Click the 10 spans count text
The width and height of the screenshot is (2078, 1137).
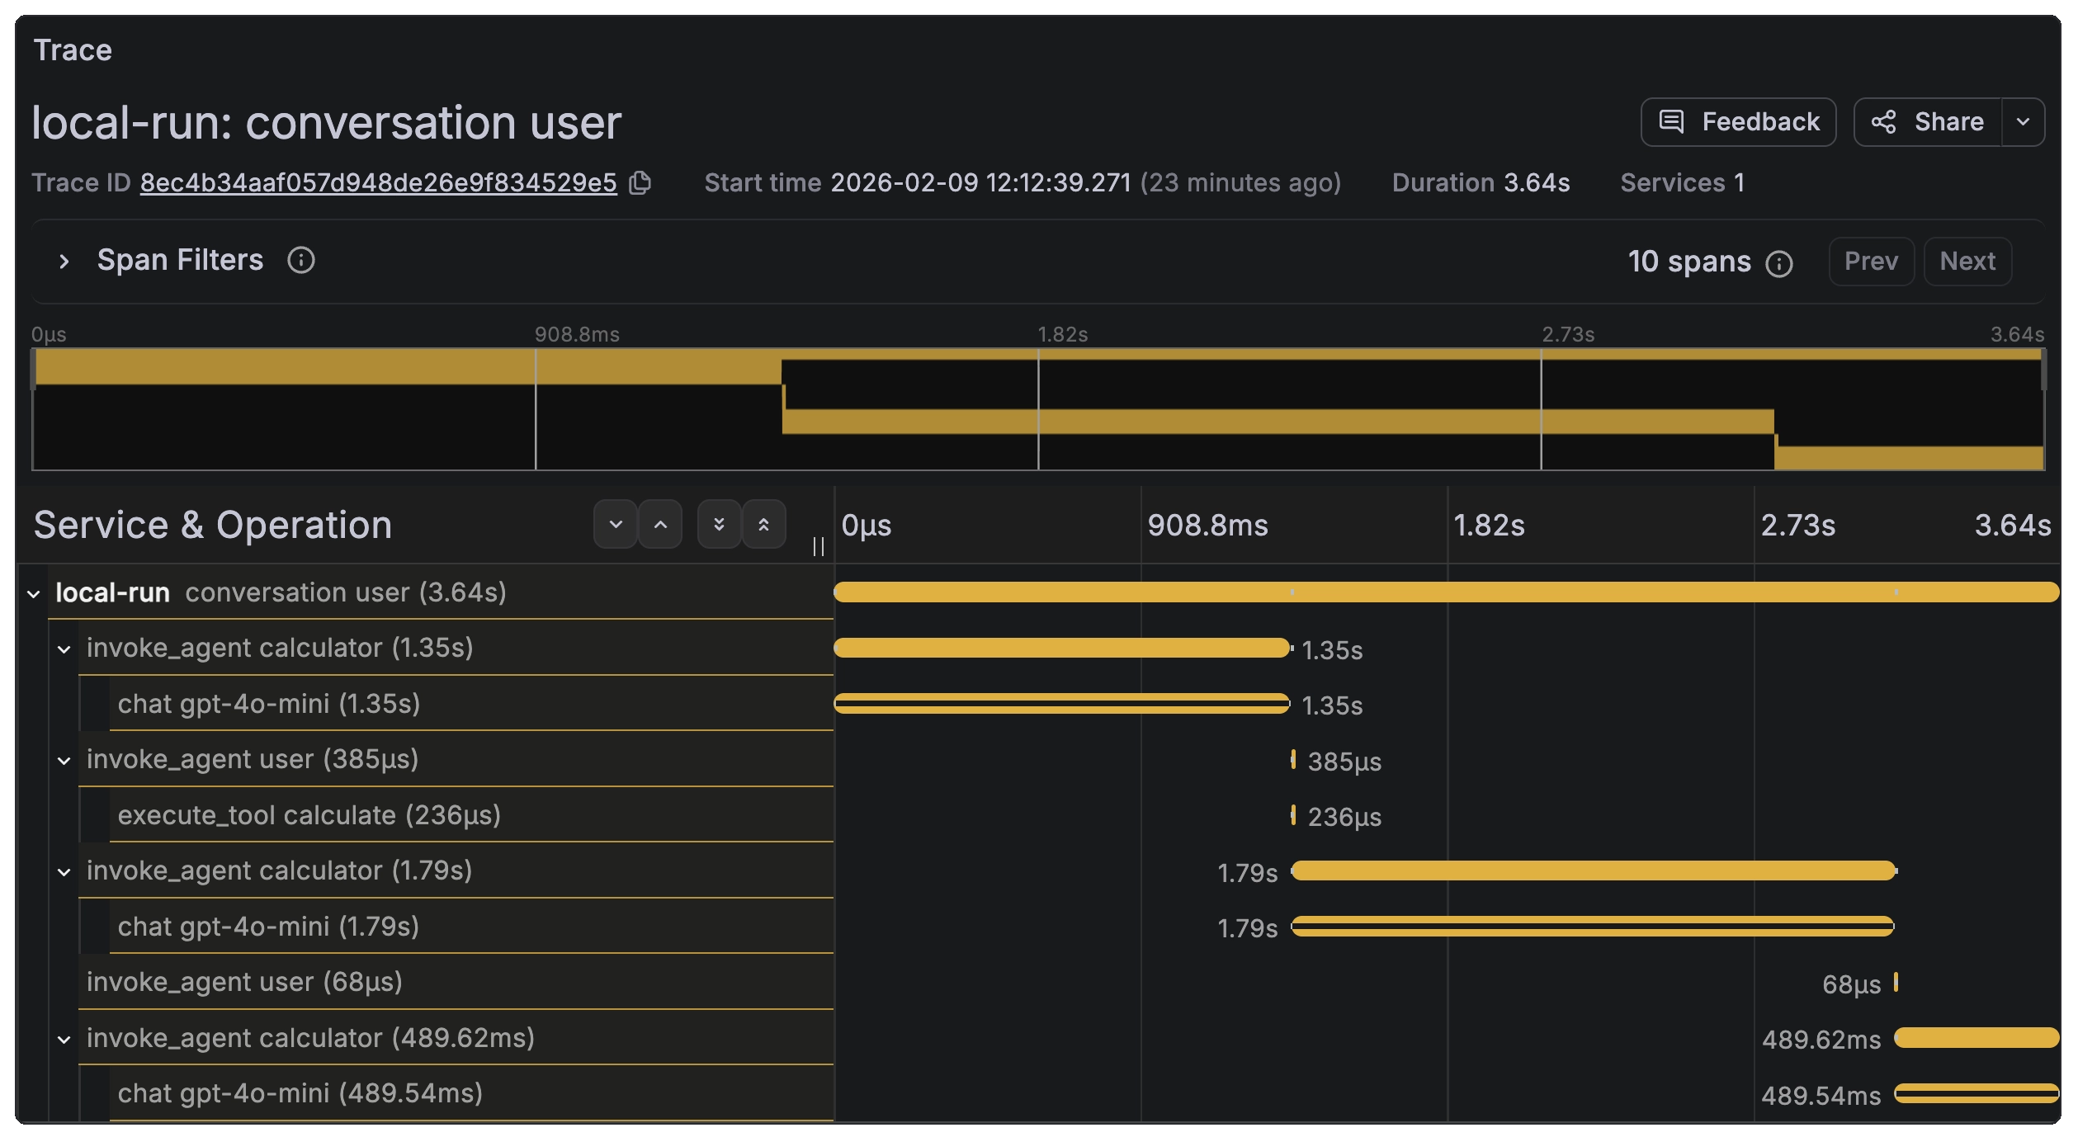1688,262
